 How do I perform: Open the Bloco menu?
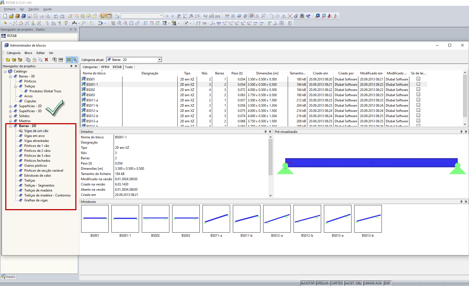click(28, 53)
